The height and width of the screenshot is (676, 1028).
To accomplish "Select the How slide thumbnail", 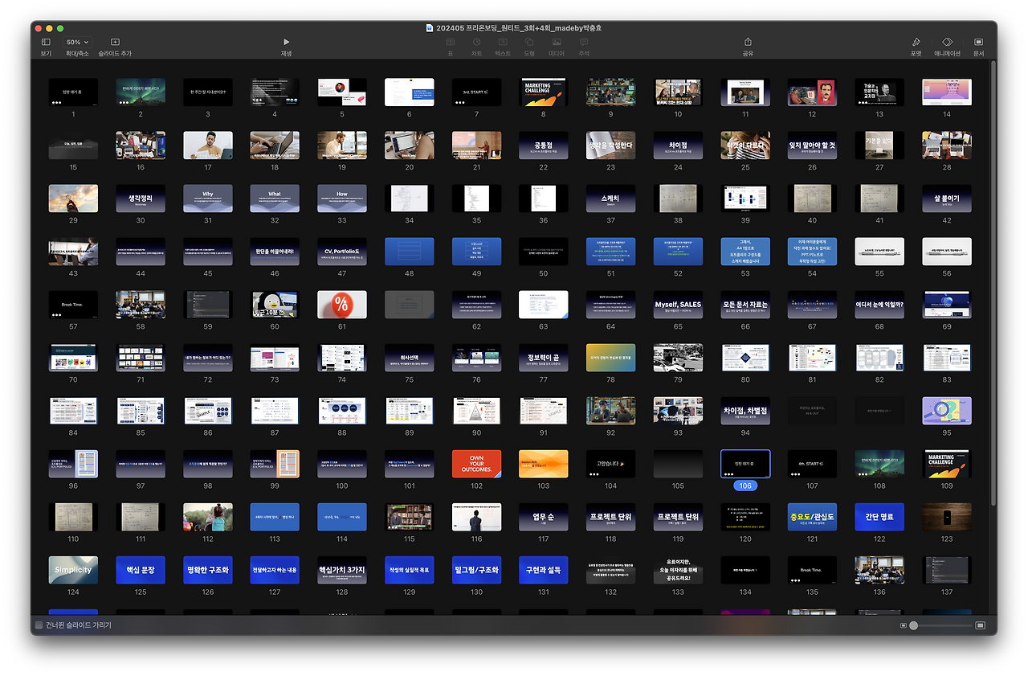I will pos(342,199).
